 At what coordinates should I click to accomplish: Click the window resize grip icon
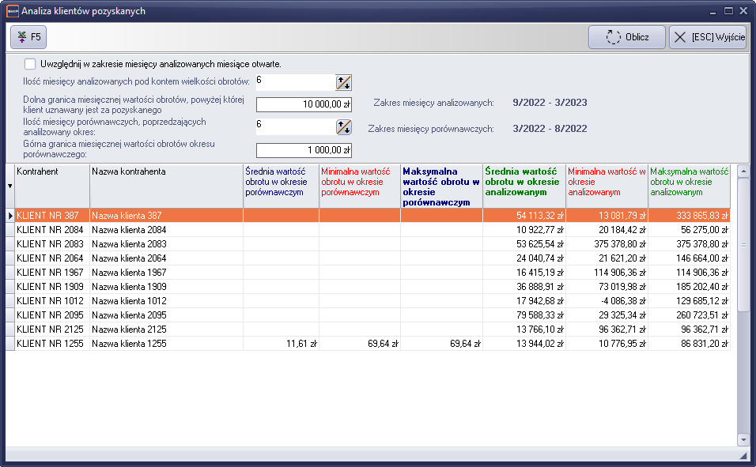[743, 457]
